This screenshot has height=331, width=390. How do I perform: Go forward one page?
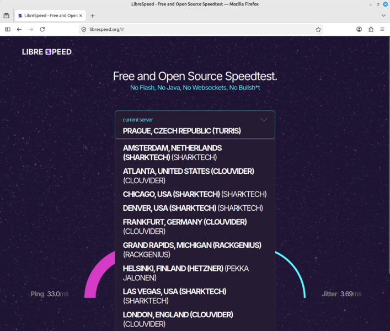[x=31, y=29]
